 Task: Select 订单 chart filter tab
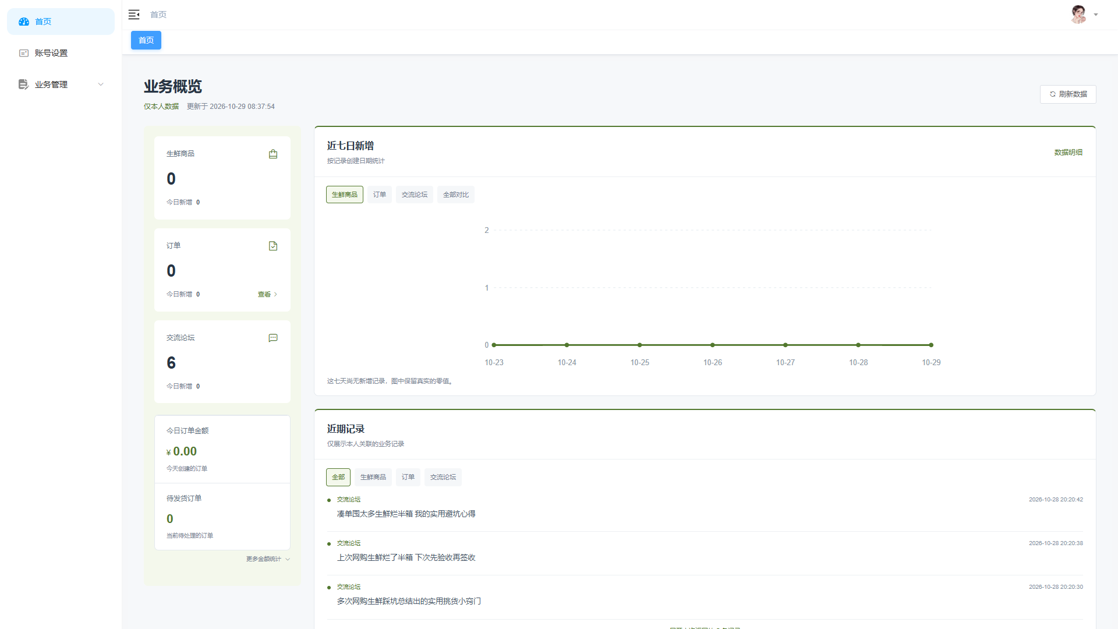click(x=380, y=195)
